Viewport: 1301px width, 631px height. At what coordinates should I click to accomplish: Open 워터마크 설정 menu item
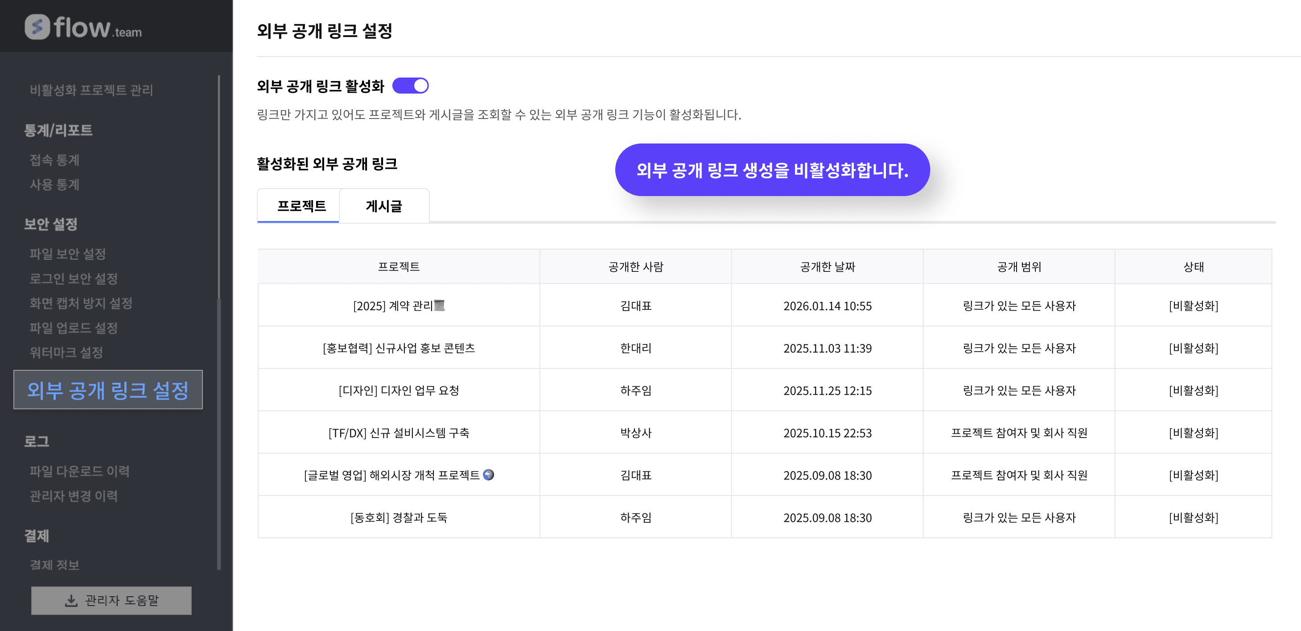click(x=66, y=352)
